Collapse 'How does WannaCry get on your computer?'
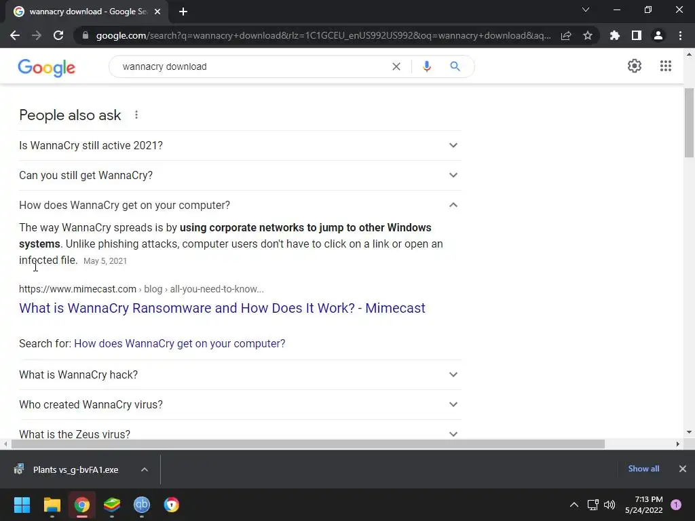Viewport: 695px width, 521px height. [x=240, y=205]
